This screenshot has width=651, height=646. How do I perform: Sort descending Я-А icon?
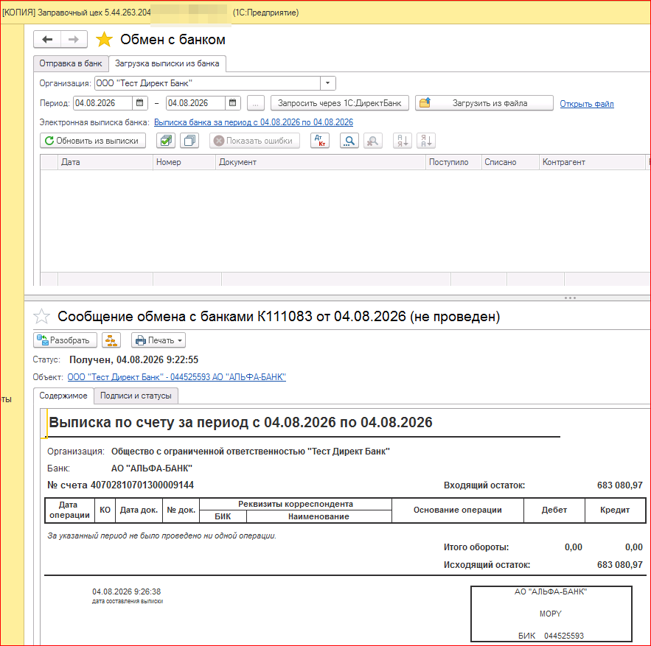[426, 141]
